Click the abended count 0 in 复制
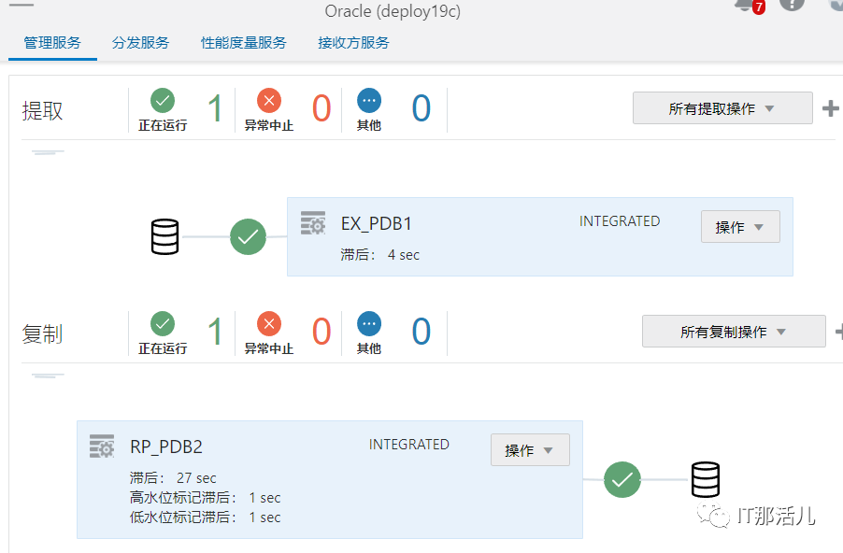 pyautogui.click(x=321, y=332)
